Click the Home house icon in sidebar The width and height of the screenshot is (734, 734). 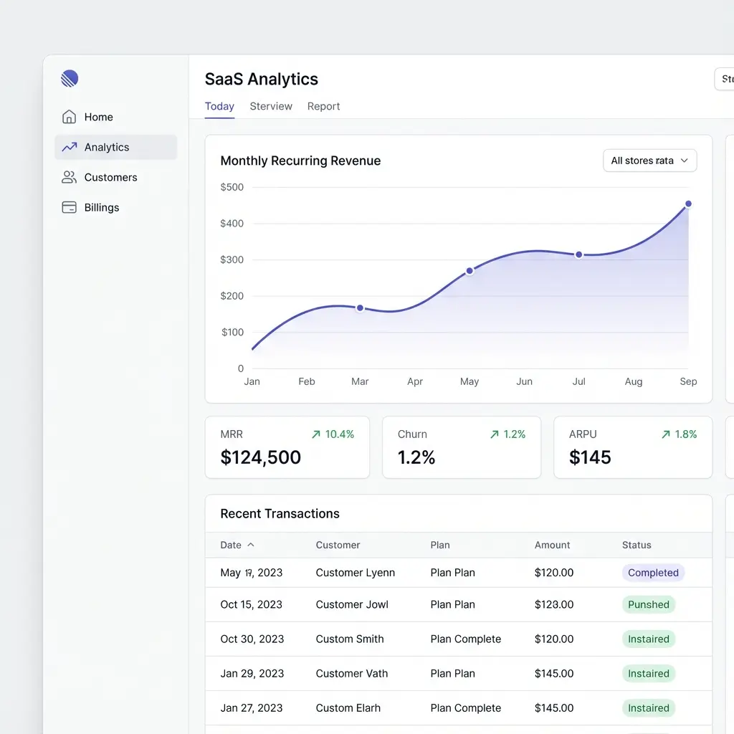click(69, 117)
